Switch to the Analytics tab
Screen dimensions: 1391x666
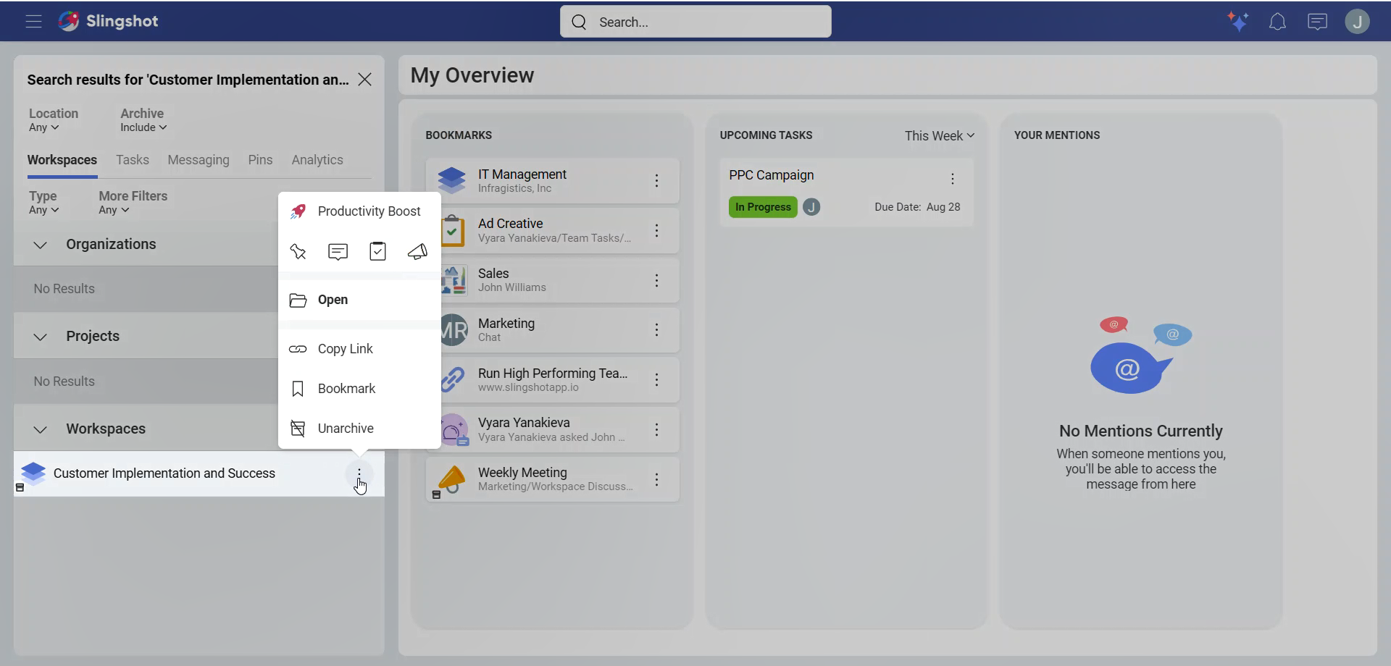[317, 160]
